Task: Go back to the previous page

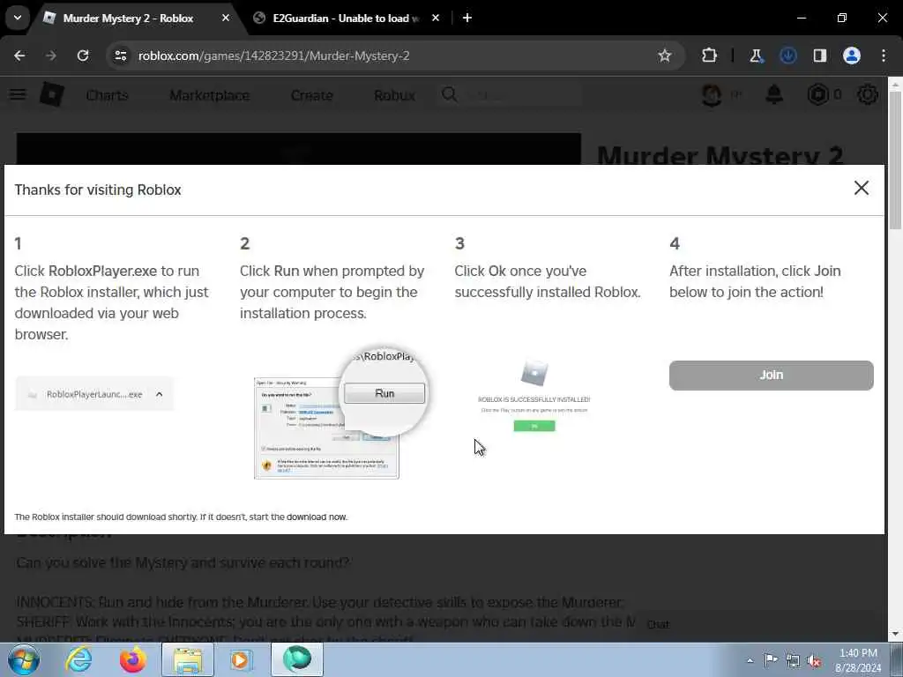Action: [19, 56]
